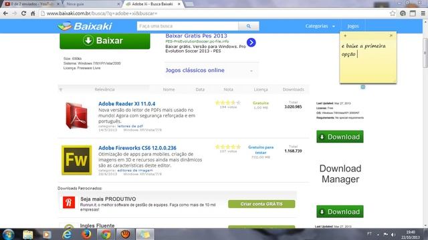Open the Adobe Fireworks Fw icon
This screenshot has width=428, height=240.
click(77, 160)
